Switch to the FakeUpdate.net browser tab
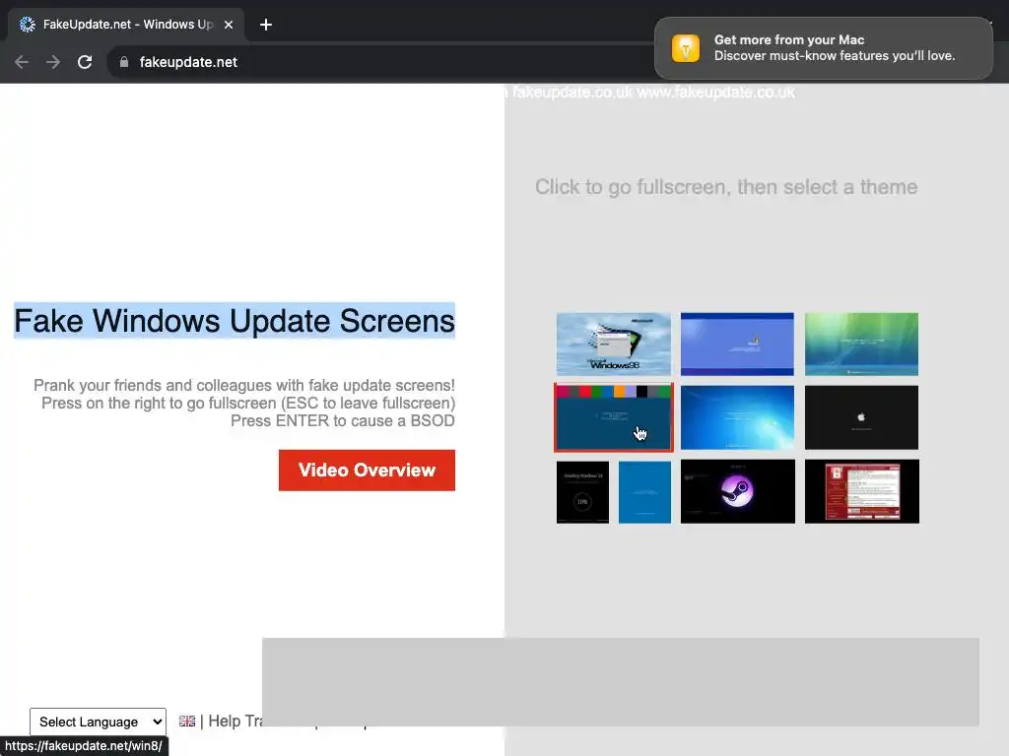Viewport: 1009px width, 756px height. tap(126, 25)
